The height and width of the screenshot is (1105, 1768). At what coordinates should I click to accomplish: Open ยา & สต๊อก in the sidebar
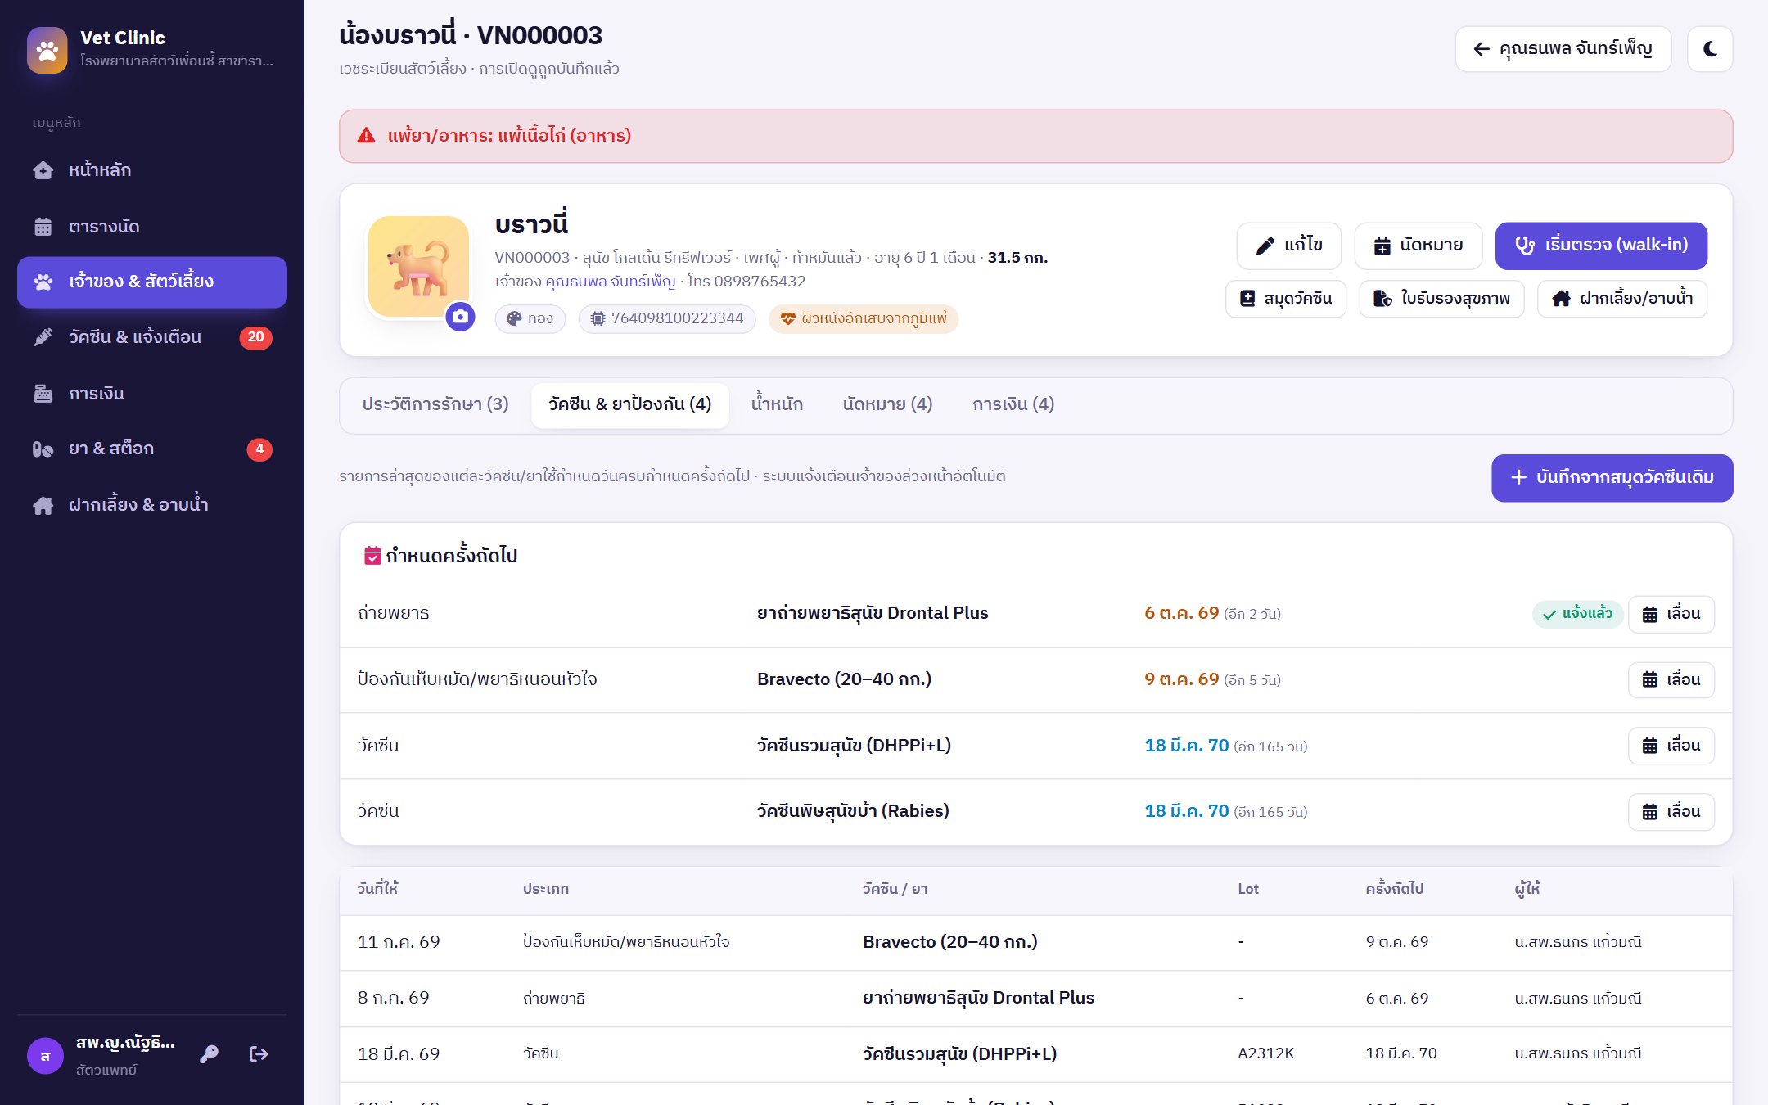(x=152, y=449)
